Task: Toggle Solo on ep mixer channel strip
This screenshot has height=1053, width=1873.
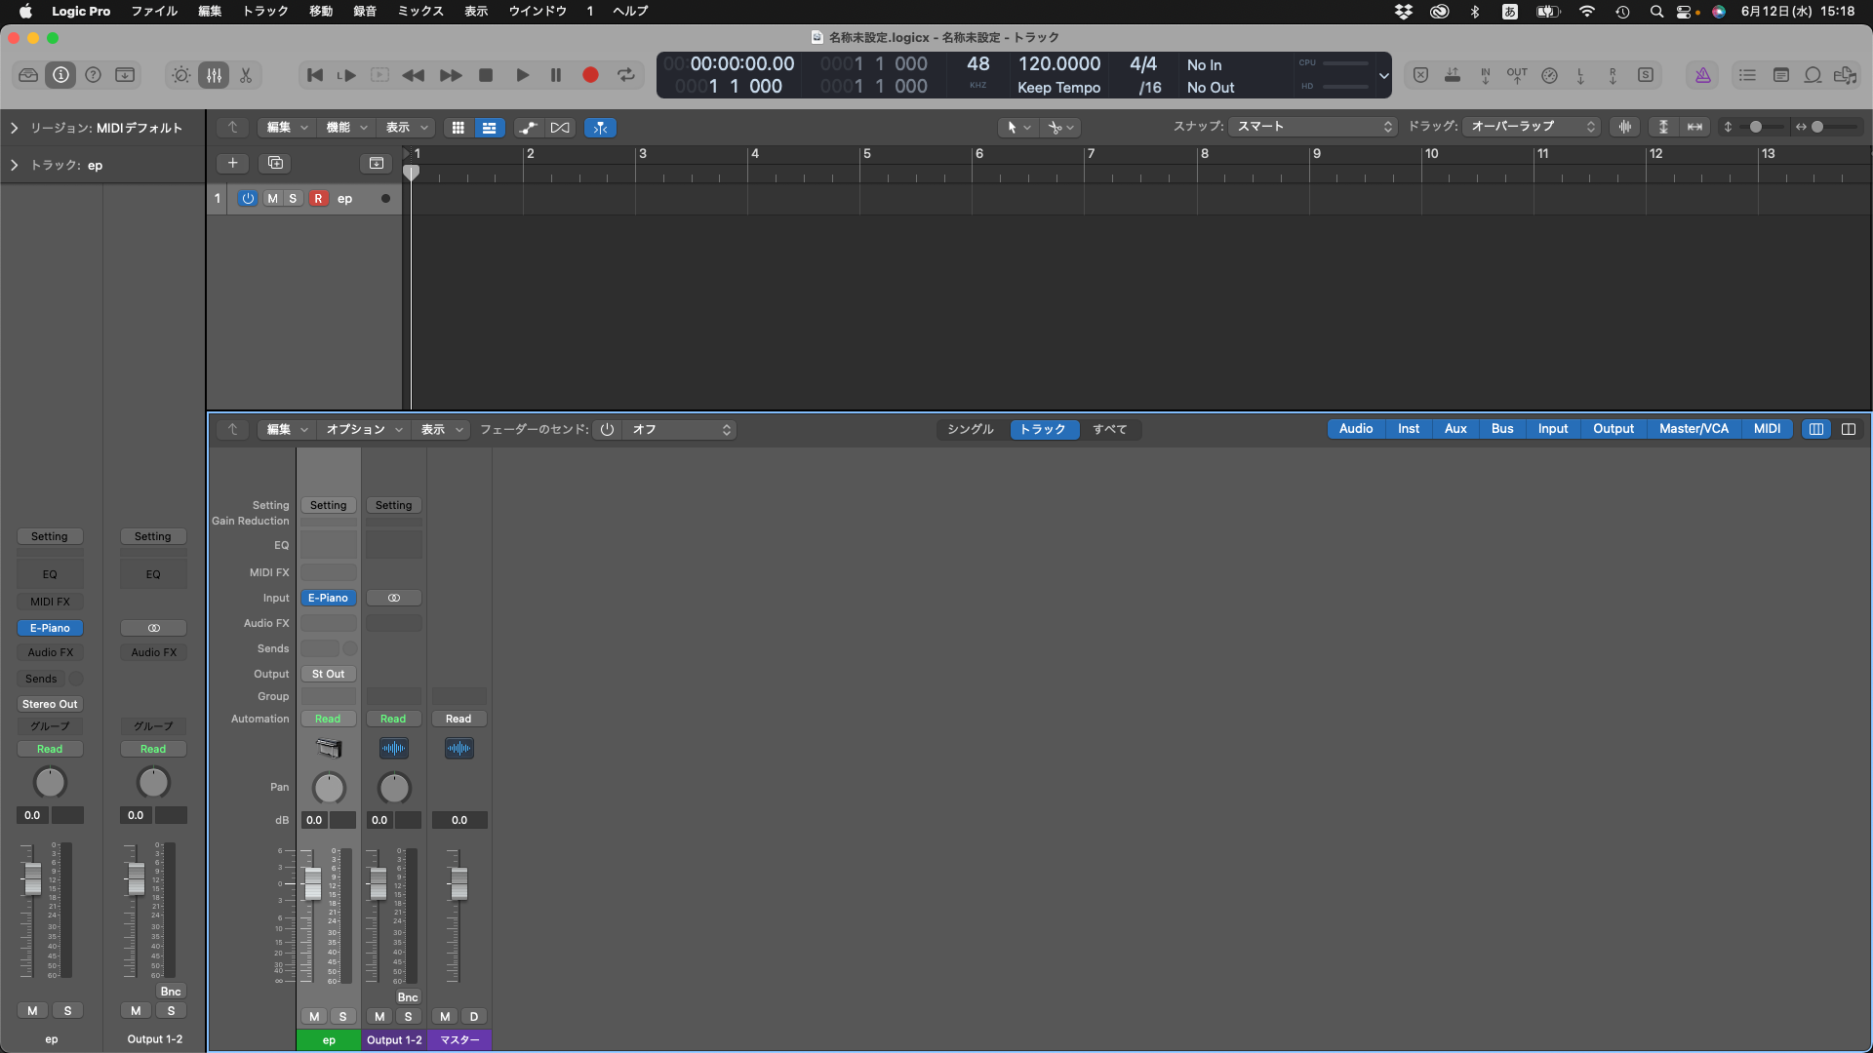Action: [342, 1016]
